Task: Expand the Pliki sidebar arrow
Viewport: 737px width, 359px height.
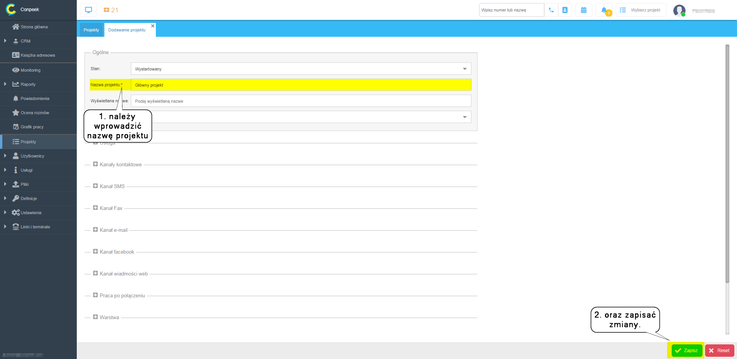Action: point(5,184)
